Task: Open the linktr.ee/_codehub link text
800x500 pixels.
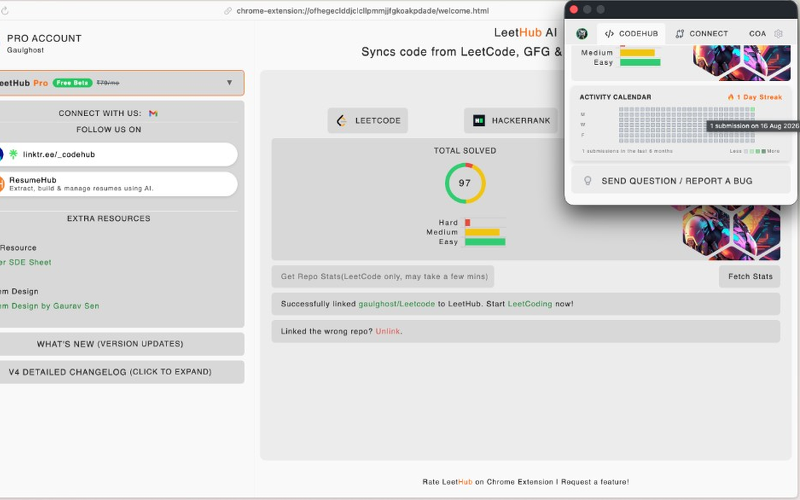Action: [59, 154]
